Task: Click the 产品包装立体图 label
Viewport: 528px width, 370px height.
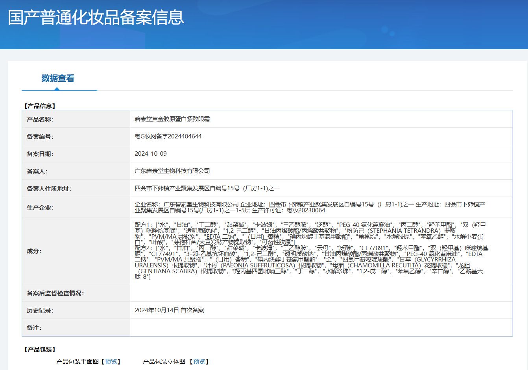Action: click(164, 362)
